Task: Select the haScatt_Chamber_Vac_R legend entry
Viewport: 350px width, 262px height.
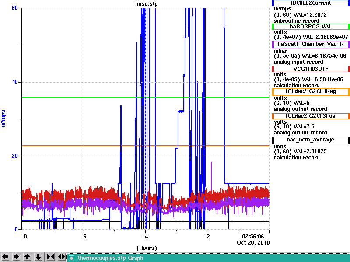Action: (x=311, y=44)
